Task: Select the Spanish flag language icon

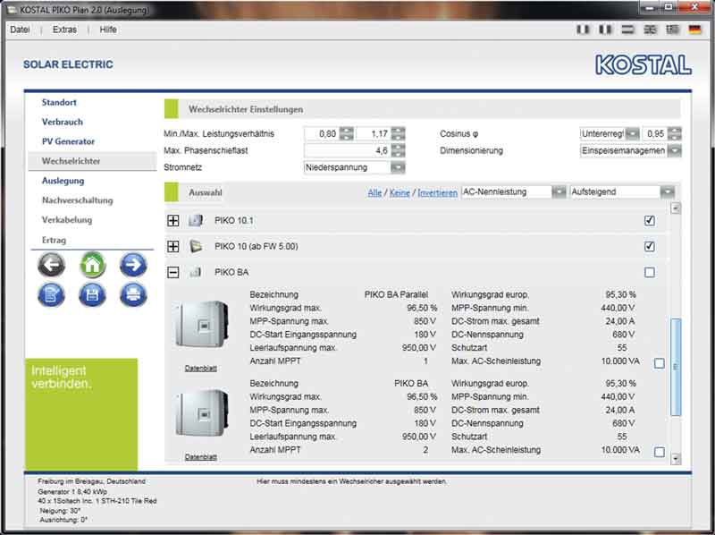Action: click(627, 30)
